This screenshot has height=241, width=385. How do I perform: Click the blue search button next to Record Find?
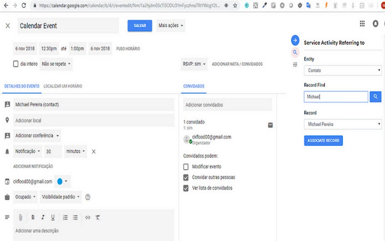click(375, 97)
